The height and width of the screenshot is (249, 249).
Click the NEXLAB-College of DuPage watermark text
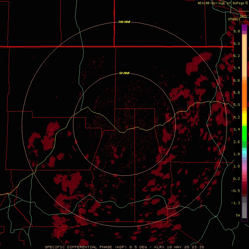point(221,3)
